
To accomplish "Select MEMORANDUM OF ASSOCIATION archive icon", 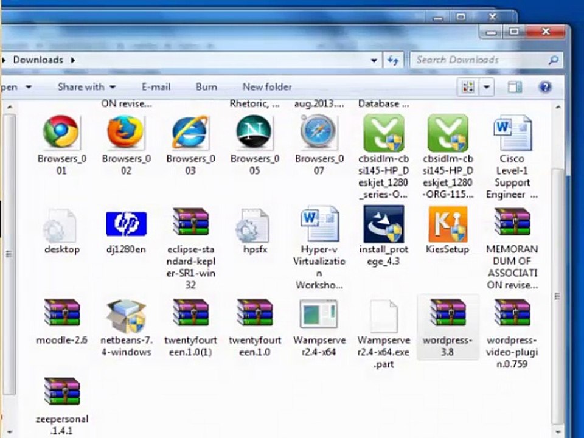I will (x=512, y=223).
